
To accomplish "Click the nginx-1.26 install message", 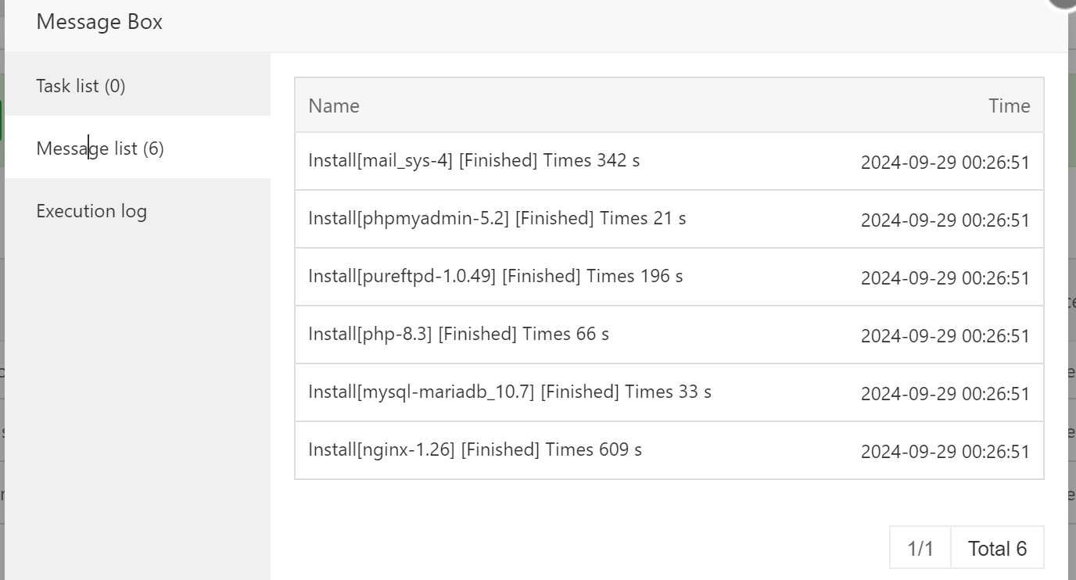I will coord(475,449).
